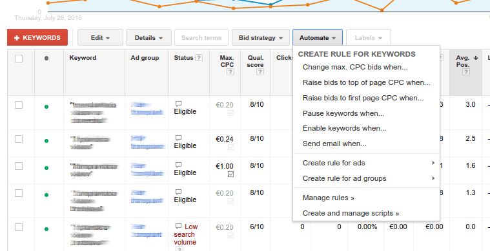Image resolution: width=490 pixels, height=251 pixels.
Task: Toggle the select-all checkbox in table header
Action: point(19,58)
